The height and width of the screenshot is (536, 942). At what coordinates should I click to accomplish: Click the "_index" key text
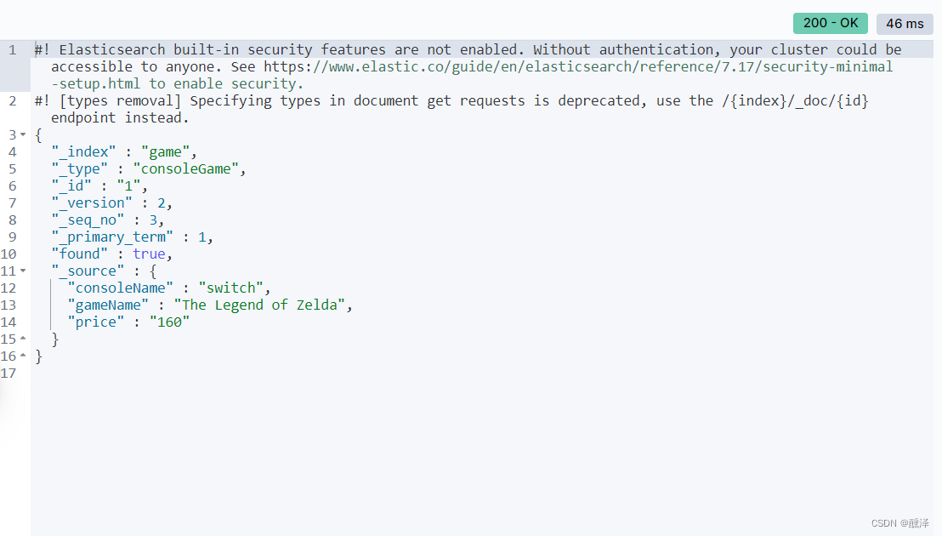point(83,152)
